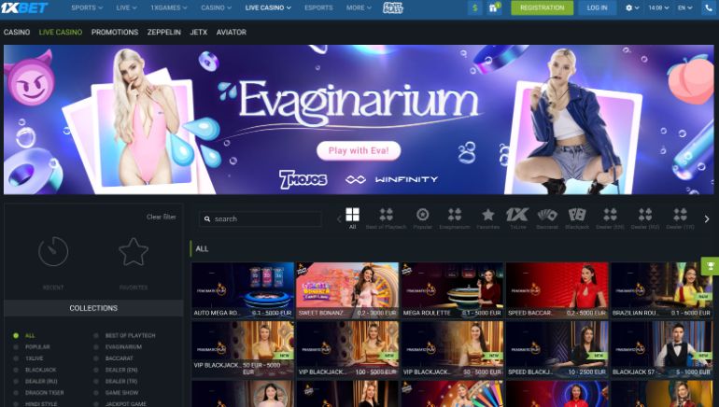Open the settings gear dropdown
Viewport: 719px width, 407px height.
632,7
